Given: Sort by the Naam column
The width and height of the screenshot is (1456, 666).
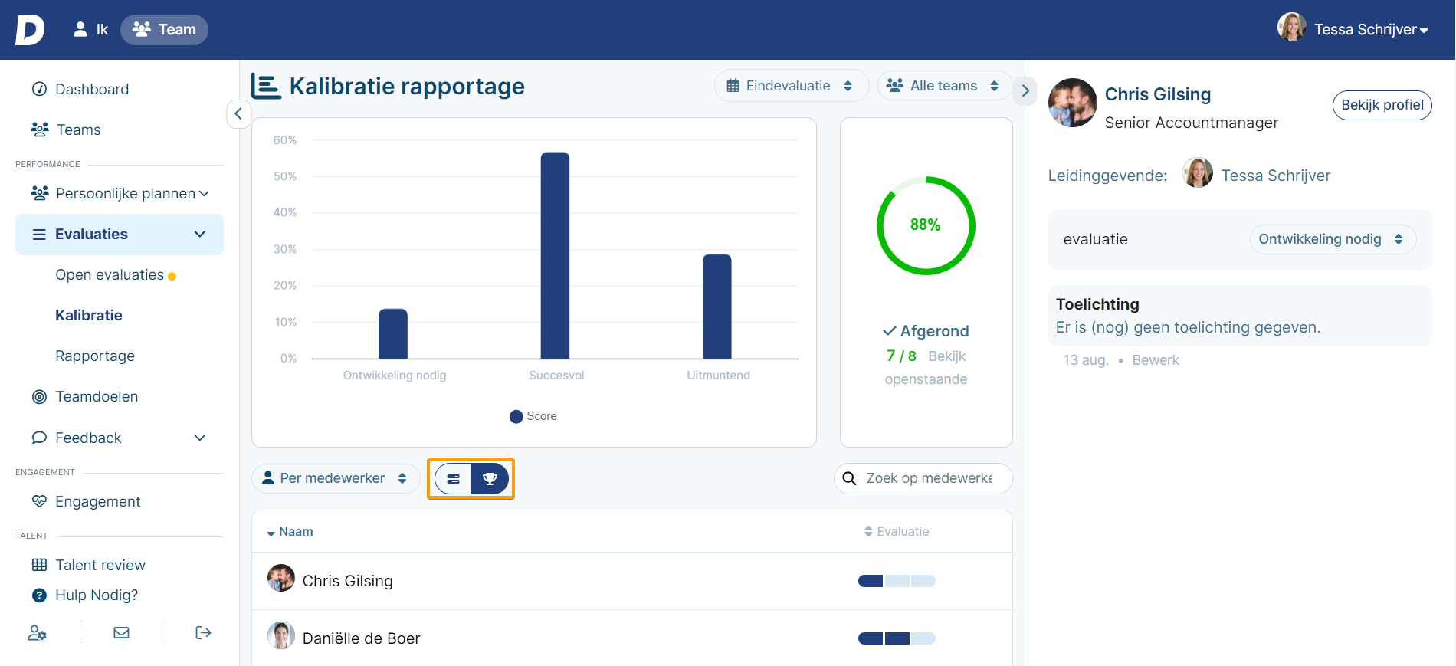Looking at the screenshot, I should pos(290,531).
